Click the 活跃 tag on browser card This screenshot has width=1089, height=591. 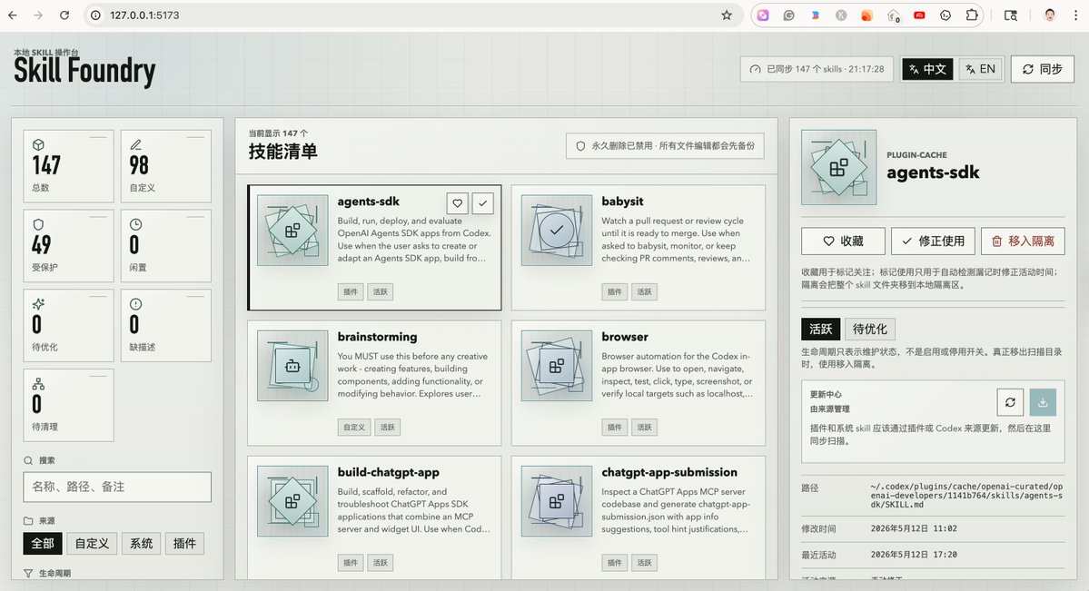[645, 427]
